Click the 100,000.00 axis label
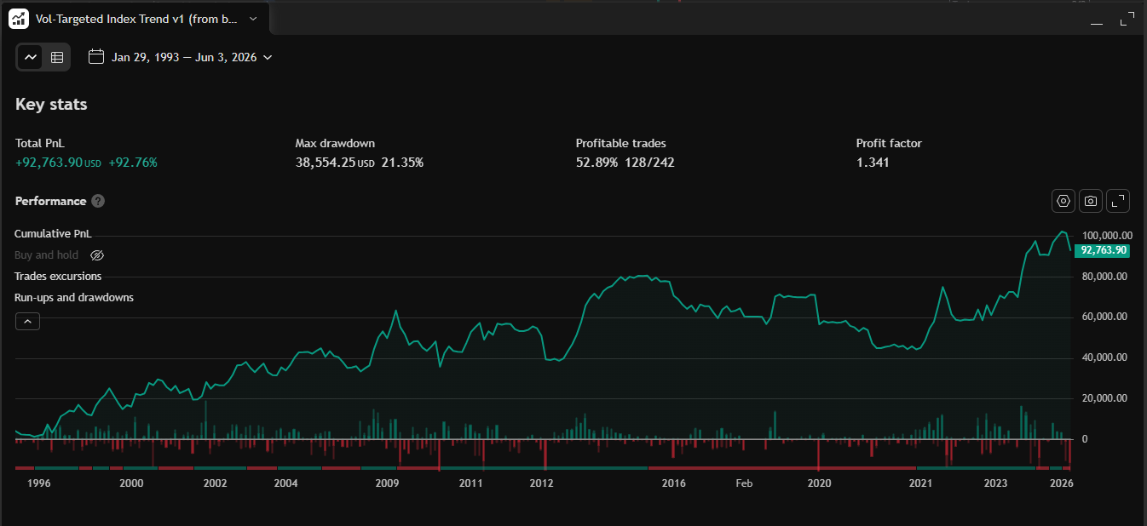 [x=1107, y=235]
